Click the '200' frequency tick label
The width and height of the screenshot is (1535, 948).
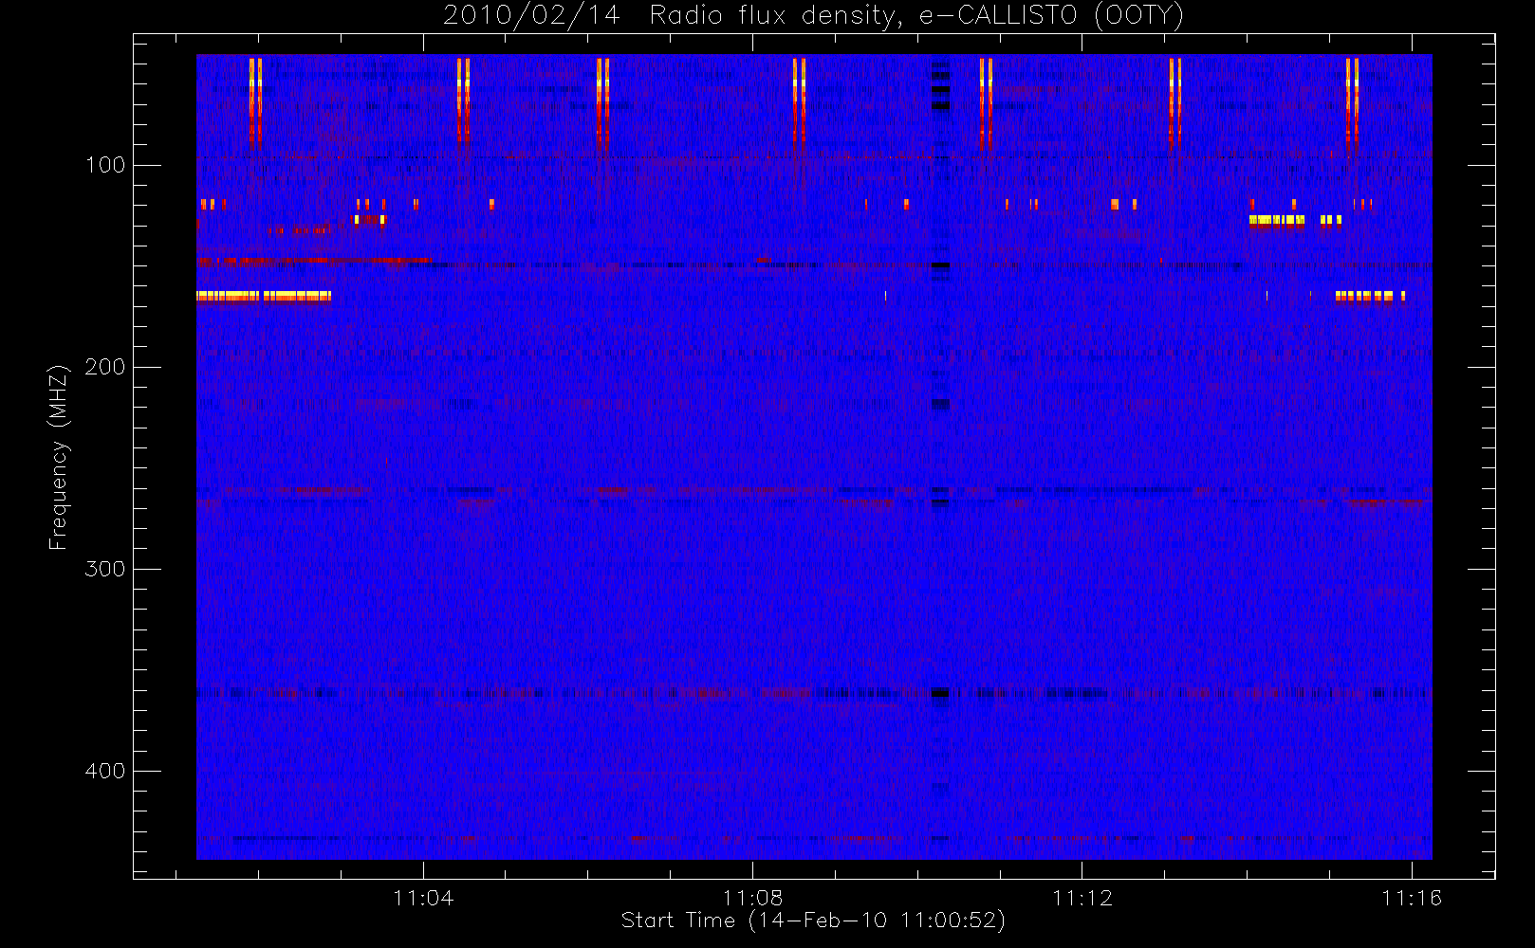point(105,367)
